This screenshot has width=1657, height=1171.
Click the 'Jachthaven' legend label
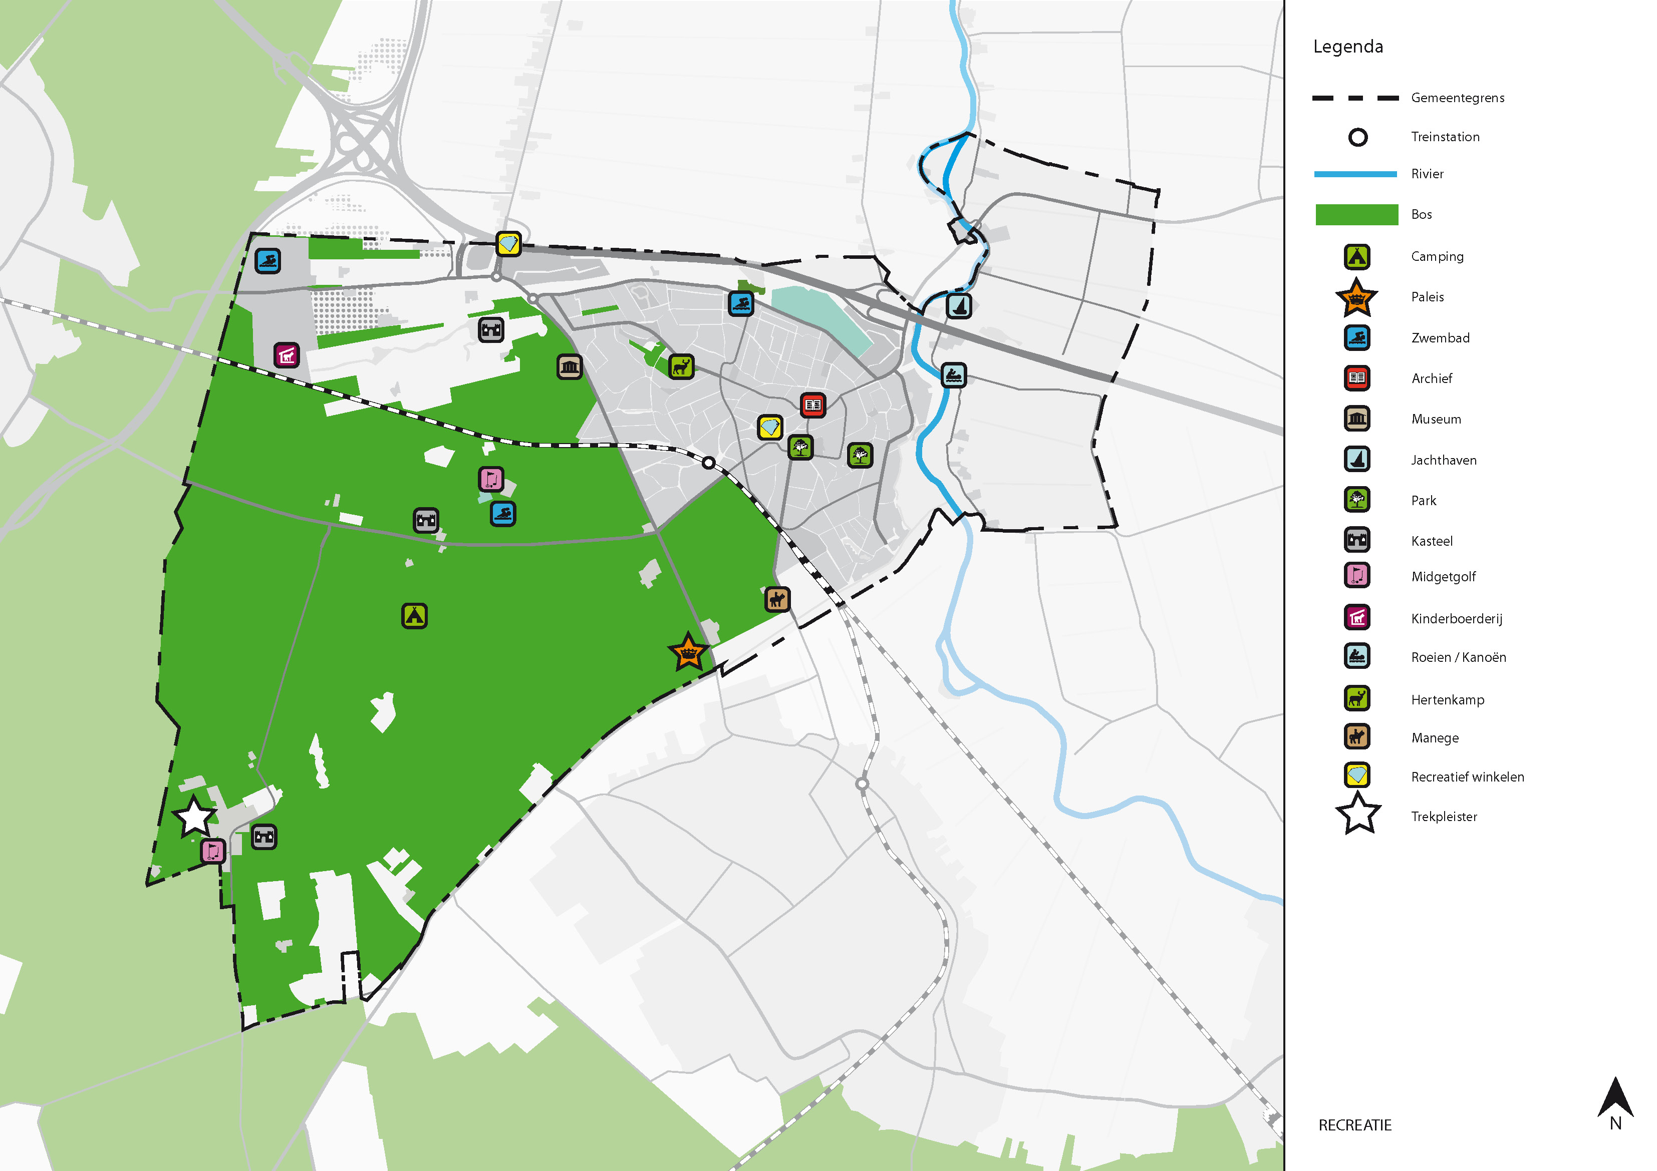(x=1444, y=460)
